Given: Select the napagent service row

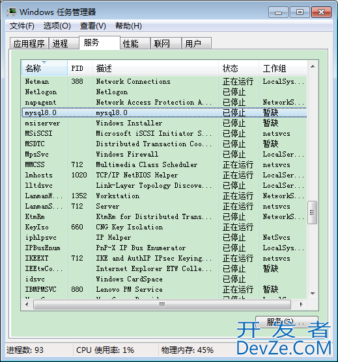Looking at the screenshot, I should pyautogui.click(x=164, y=102).
